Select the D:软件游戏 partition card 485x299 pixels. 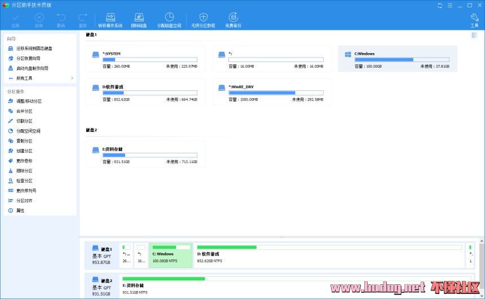(x=145, y=92)
